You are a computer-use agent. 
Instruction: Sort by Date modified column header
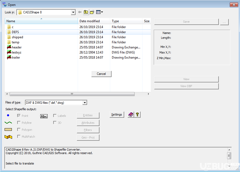coord(94,21)
